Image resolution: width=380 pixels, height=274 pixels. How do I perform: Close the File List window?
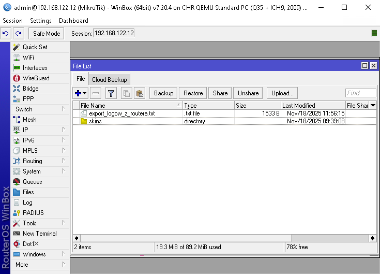(x=373, y=66)
